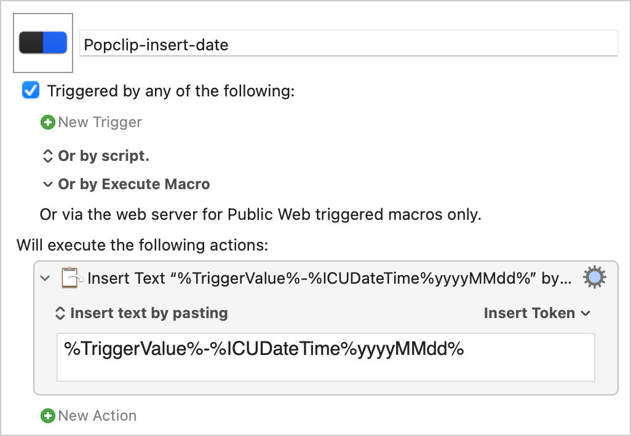Collapse the Insert Text action disclosure arrow
Image resolution: width=631 pixels, height=436 pixels.
pyautogui.click(x=46, y=278)
